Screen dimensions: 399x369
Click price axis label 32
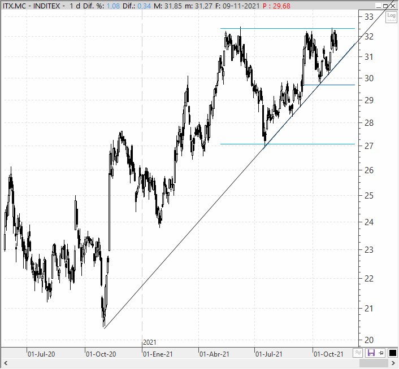coord(369,37)
